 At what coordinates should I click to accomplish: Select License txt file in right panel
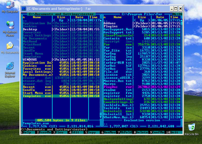(x=142, y=75)
